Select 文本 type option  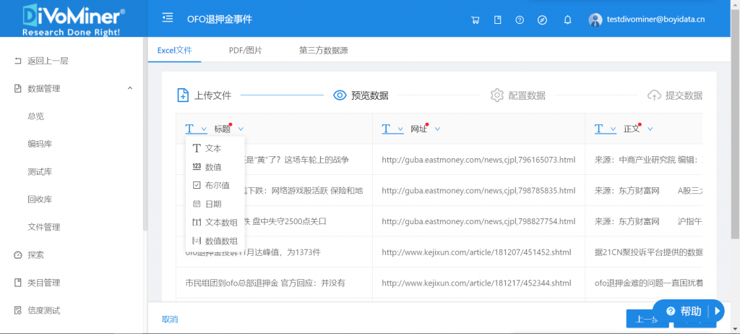tap(215, 148)
